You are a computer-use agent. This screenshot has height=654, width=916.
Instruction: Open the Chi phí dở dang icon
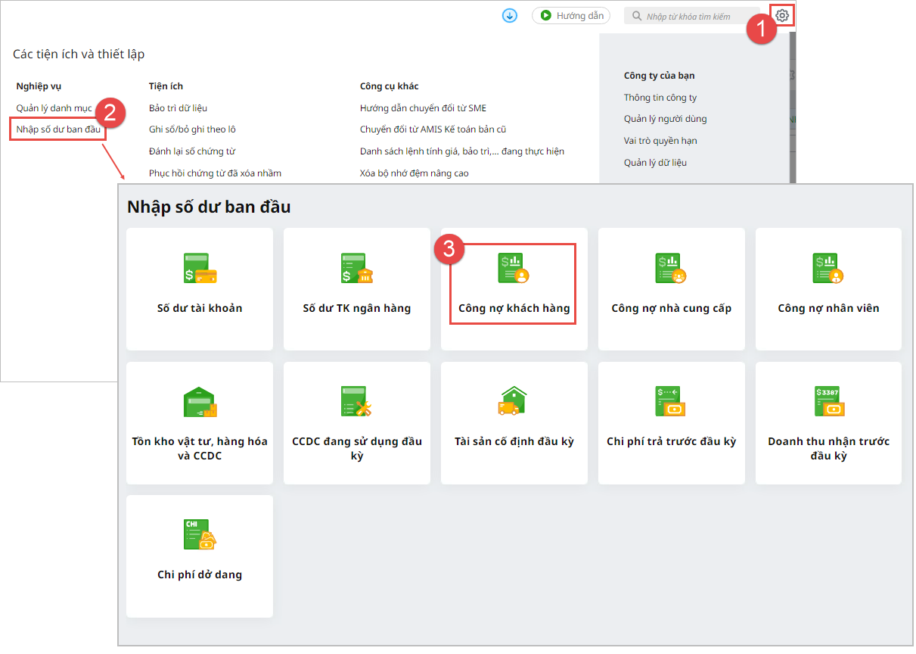200,534
